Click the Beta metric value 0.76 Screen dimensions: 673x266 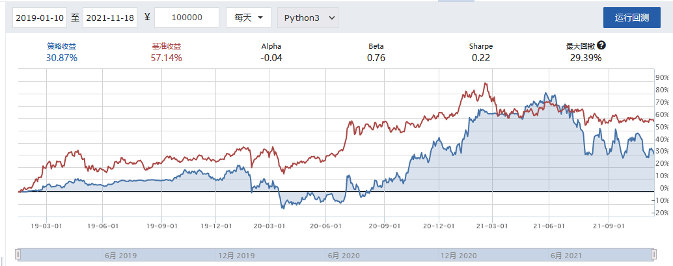click(376, 58)
